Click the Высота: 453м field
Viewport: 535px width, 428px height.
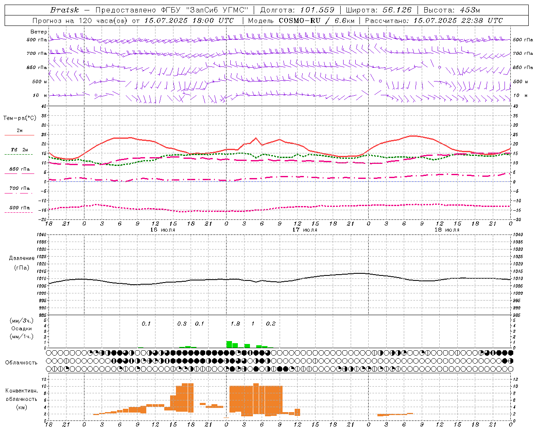(x=452, y=10)
